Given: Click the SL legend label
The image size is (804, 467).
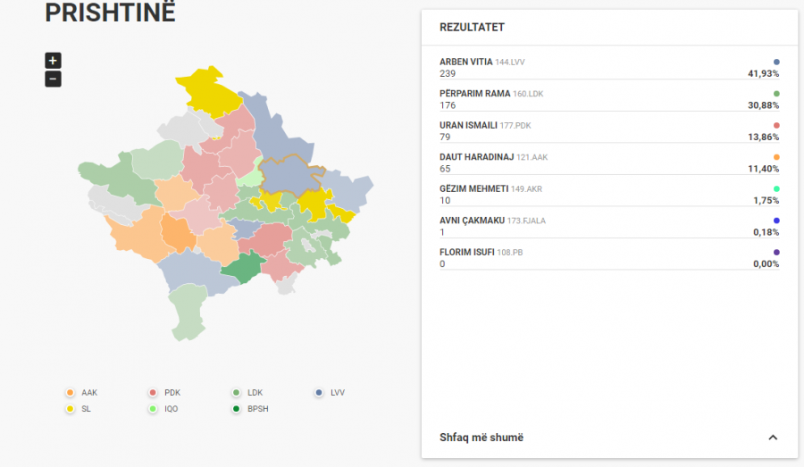Looking at the screenshot, I should (86, 409).
